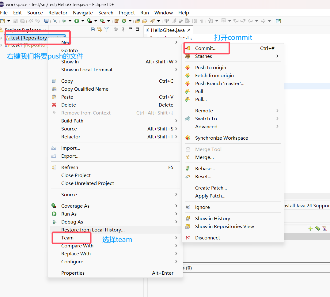Click the Open Task folder icon

tap(145, 21)
